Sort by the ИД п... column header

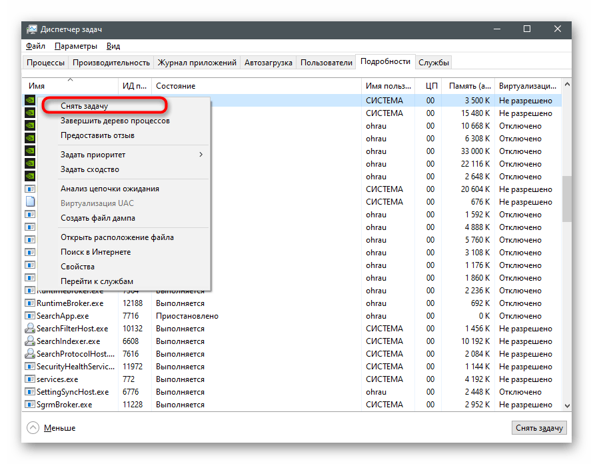(134, 86)
